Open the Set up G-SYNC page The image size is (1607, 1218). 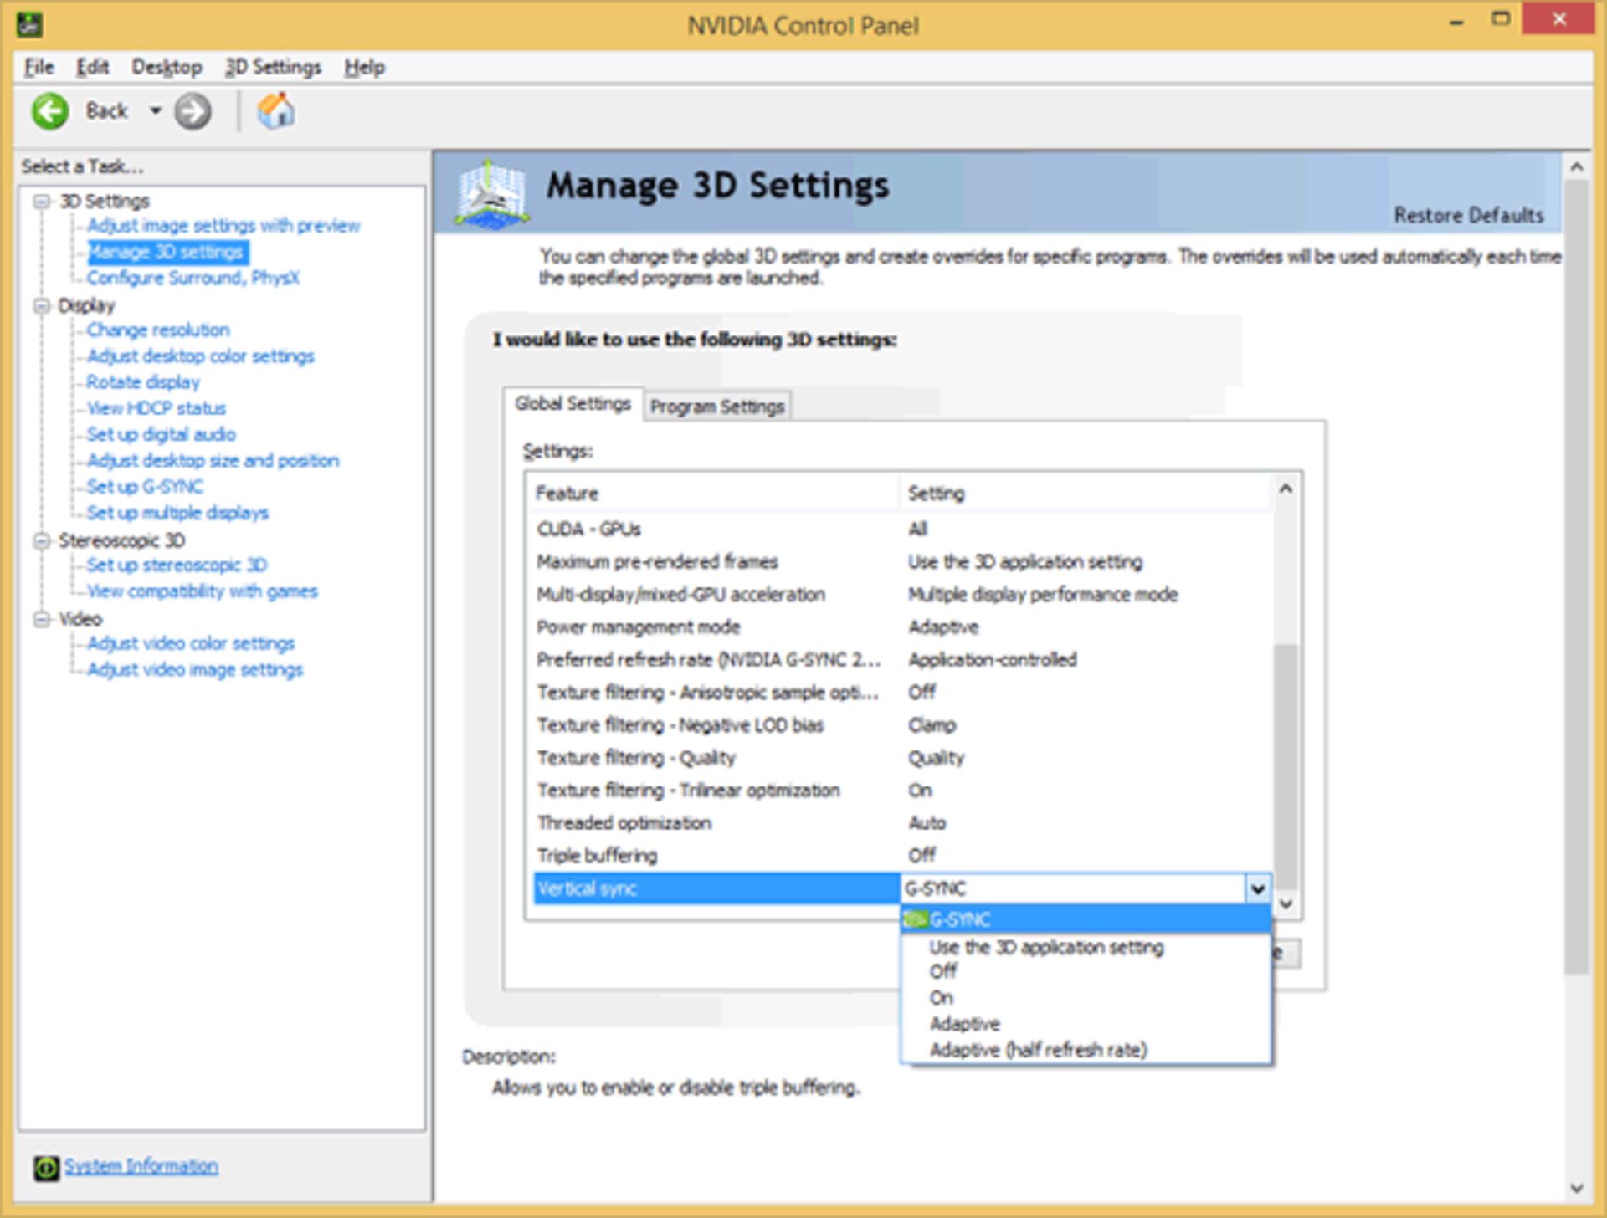point(144,486)
